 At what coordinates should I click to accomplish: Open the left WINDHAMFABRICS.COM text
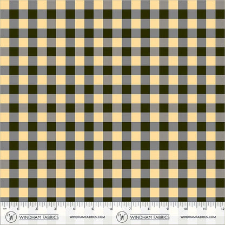87,217
